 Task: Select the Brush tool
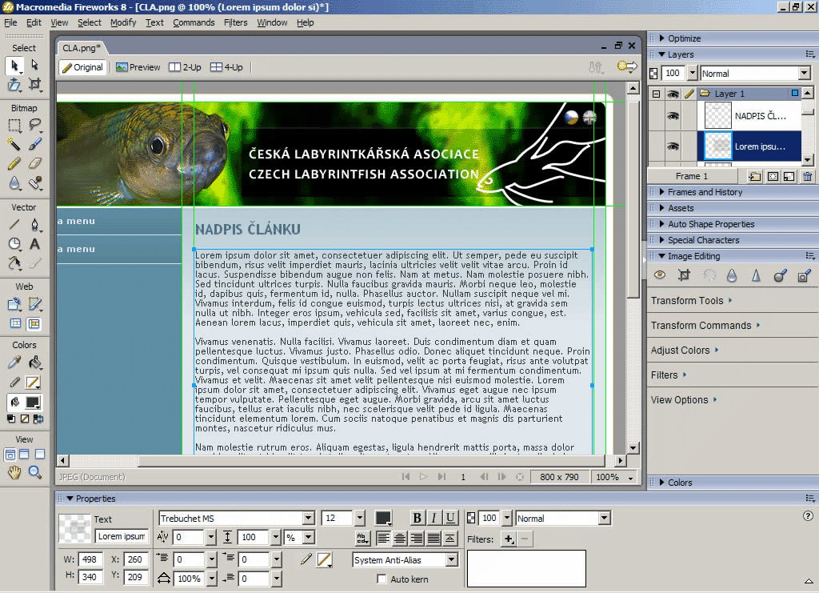pyautogui.click(x=34, y=144)
